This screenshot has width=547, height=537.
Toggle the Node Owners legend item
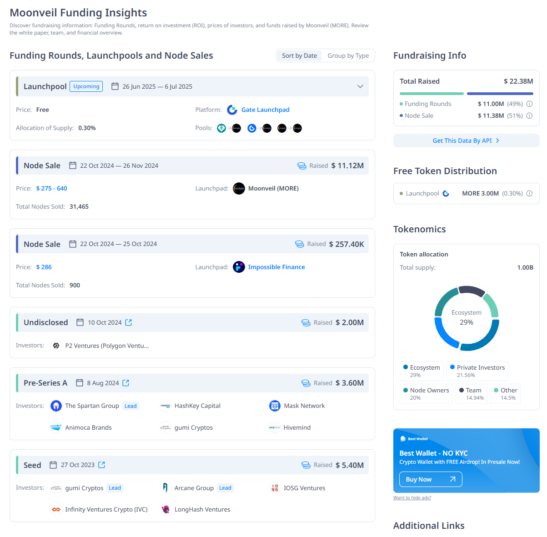[x=426, y=393]
